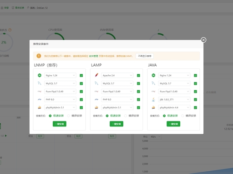
Task: Uncheck Pure-Ftpd 1.0.49 in LNMP column
Action: click(x=81, y=92)
